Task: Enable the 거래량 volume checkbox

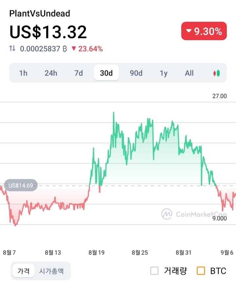Action: (x=154, y=271)
